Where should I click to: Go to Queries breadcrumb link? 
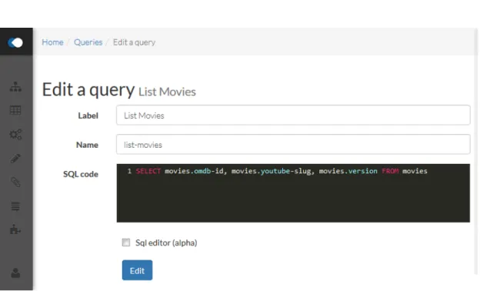[88, 42]
